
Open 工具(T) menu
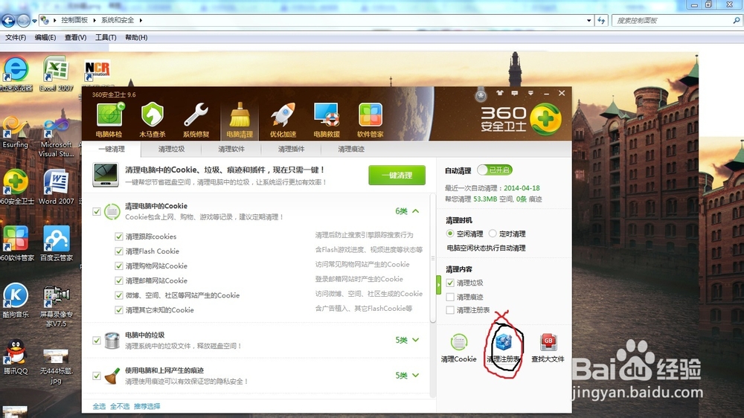click(106, 37)
